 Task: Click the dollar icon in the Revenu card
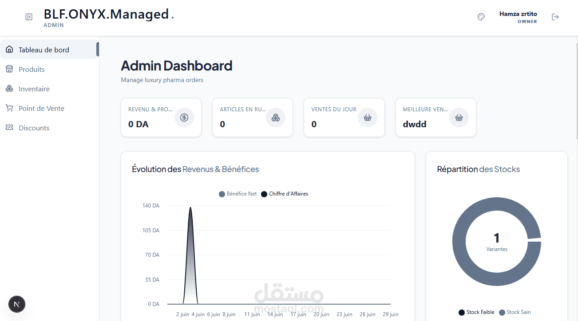[184, 117]
